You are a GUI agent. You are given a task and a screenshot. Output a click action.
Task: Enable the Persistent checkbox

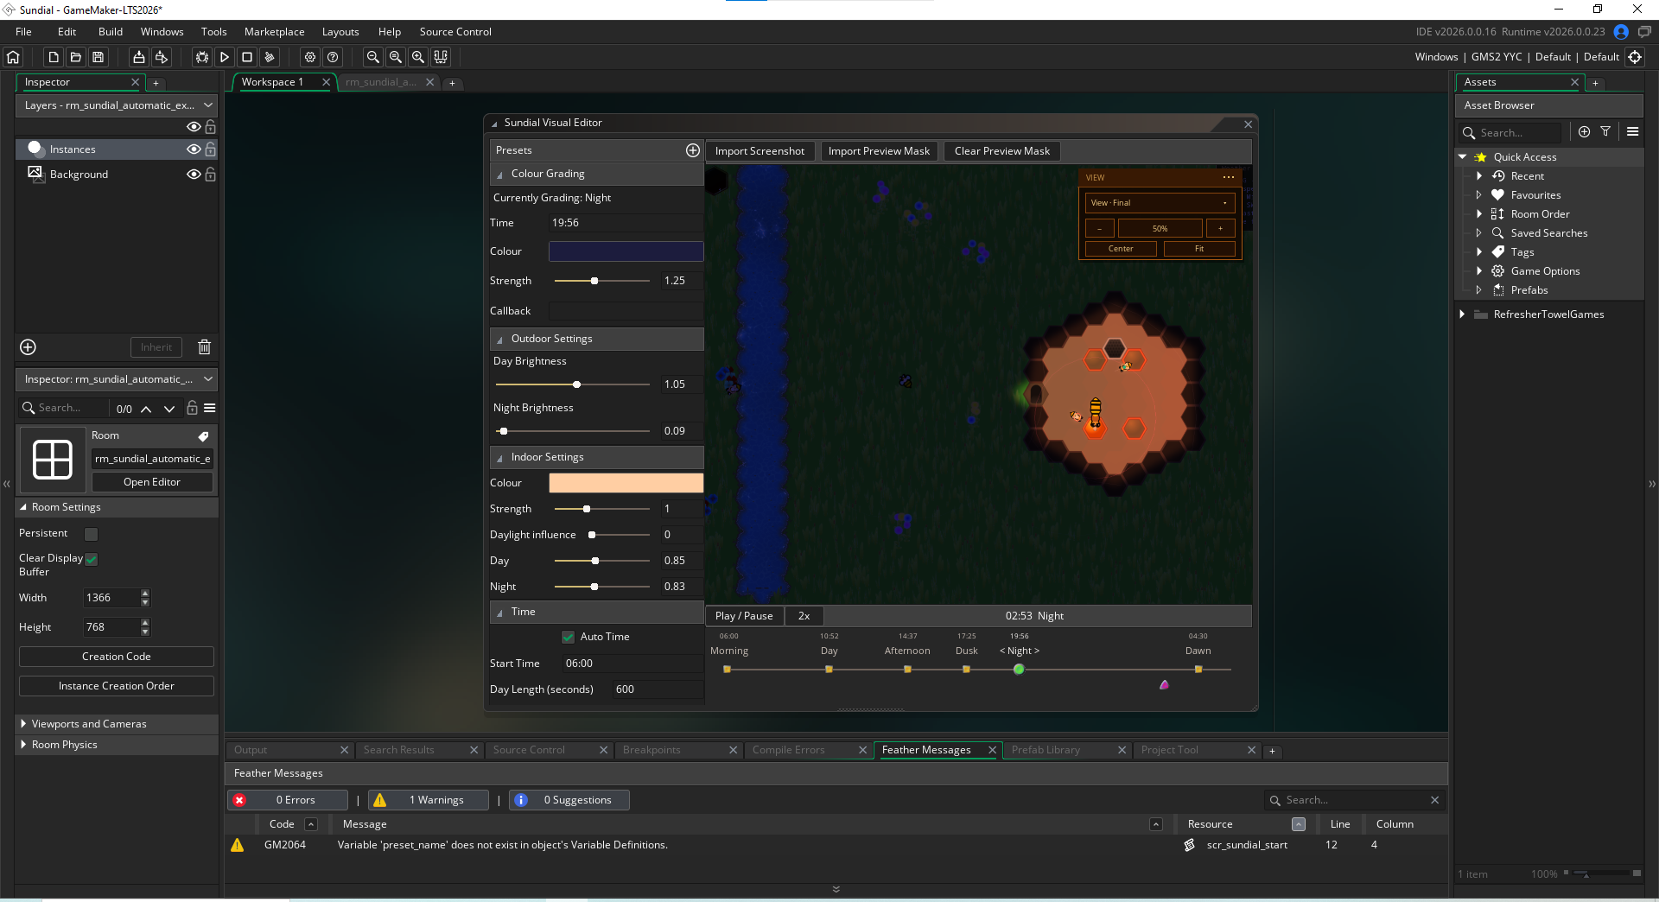tap(92, 534)
